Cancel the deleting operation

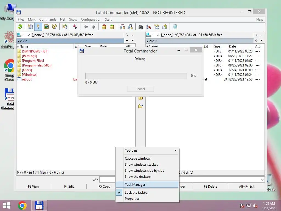140,89
